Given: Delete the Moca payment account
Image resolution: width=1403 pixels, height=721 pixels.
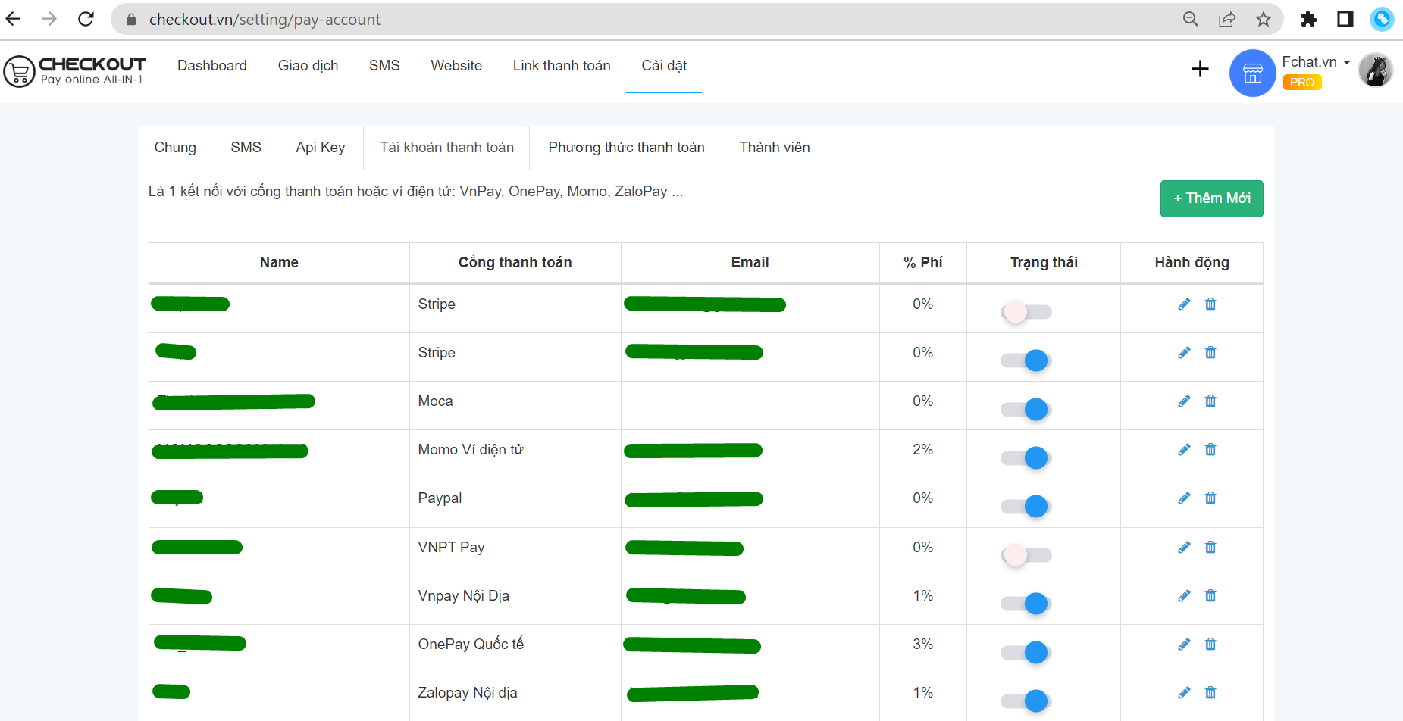Looking at the screenshot, I should (x=1210, y=401).
